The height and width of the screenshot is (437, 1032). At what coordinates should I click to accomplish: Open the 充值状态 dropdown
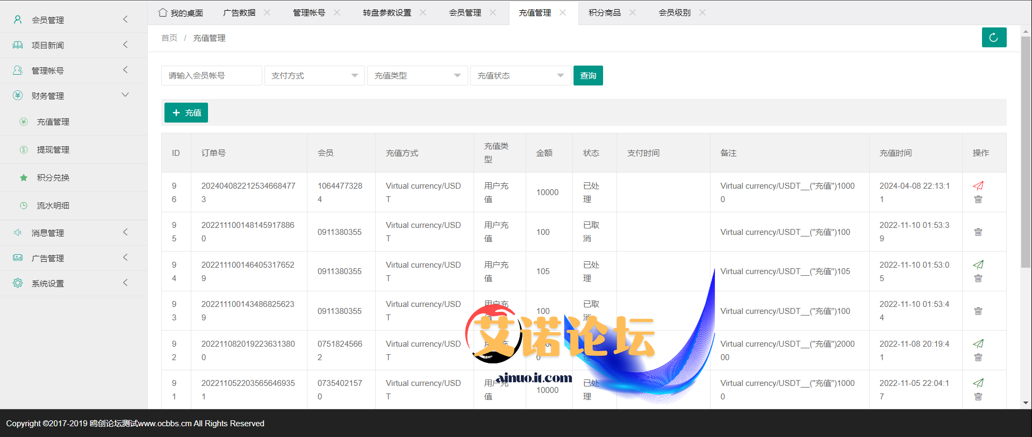pos(520,76)
